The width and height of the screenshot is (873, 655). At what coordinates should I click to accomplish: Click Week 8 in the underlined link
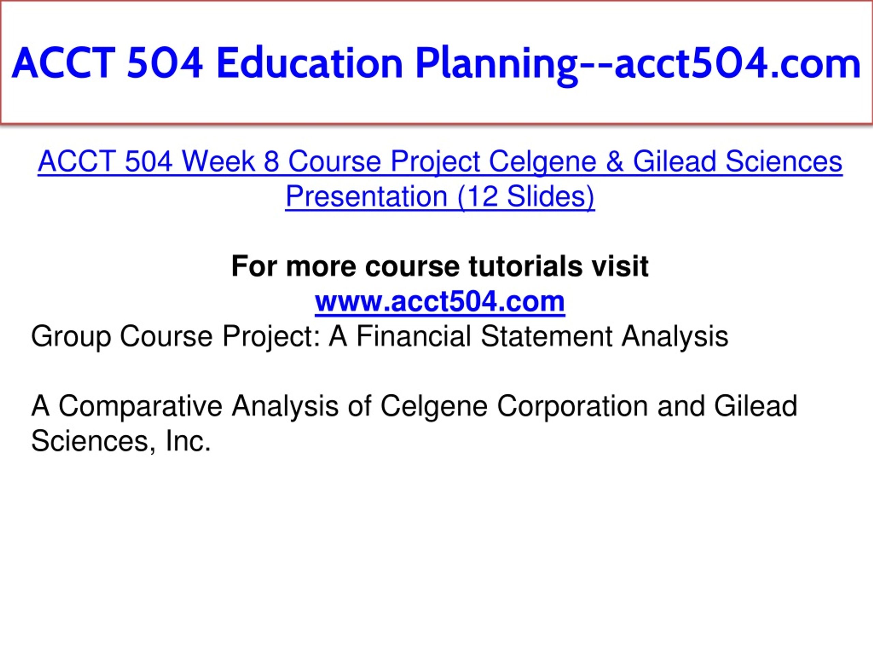pyautogui.click(x=230, y=161)
